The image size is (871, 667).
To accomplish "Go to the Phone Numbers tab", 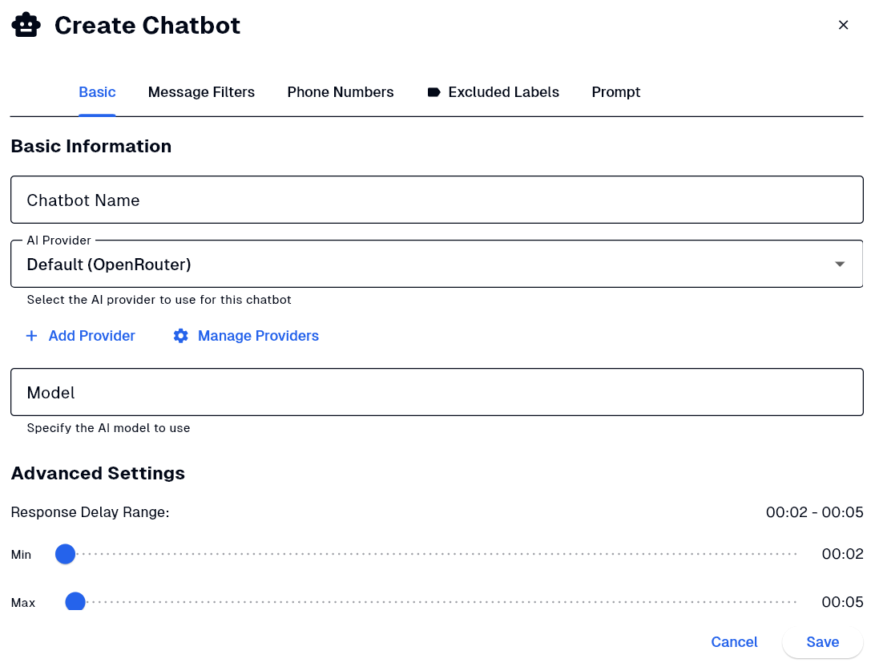I will 341,92.
